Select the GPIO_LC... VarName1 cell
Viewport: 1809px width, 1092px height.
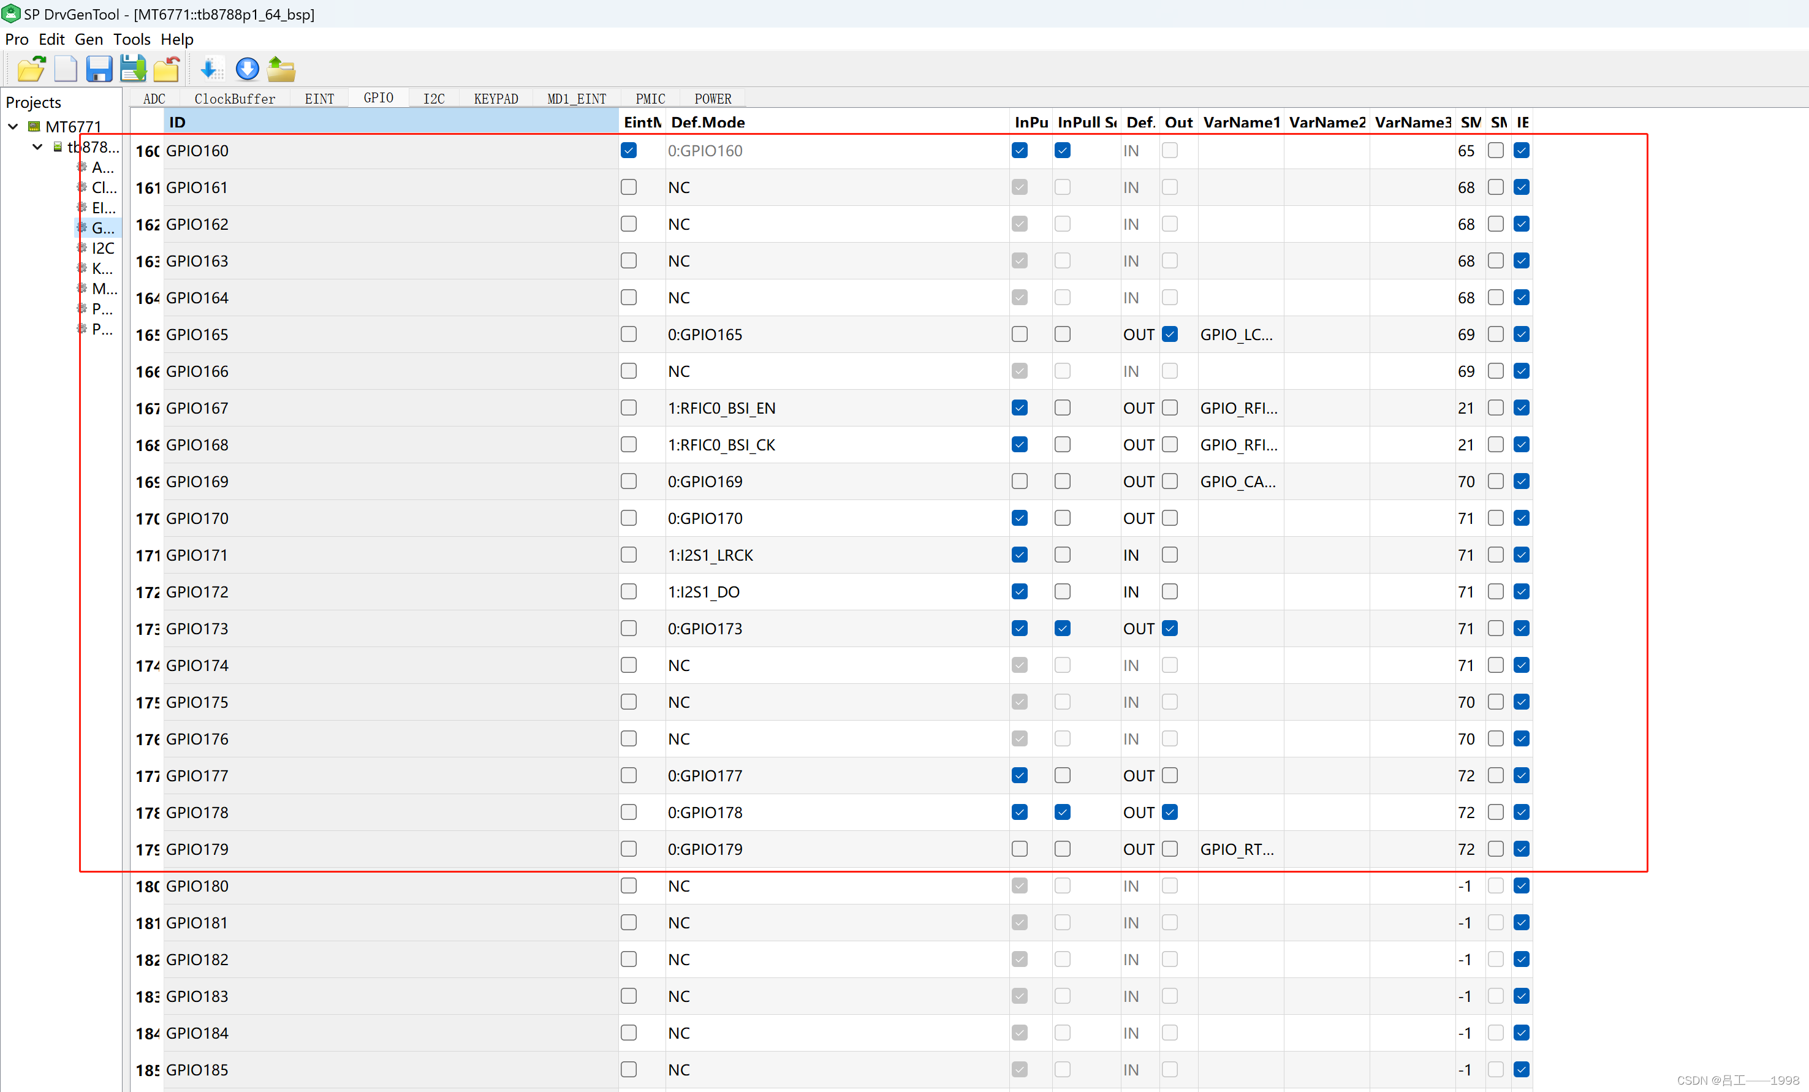(1241, 334)
